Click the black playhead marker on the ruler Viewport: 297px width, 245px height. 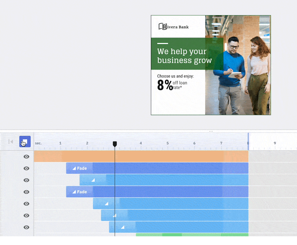[115, 144]
